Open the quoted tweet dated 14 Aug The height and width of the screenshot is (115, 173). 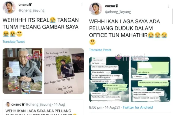(43, 107)
